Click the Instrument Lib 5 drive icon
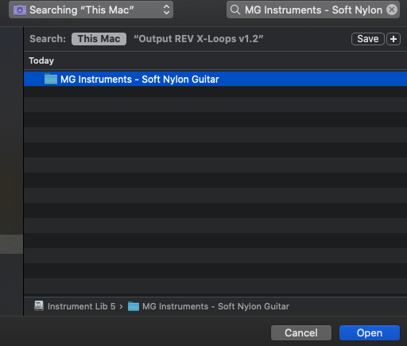 (x=39, y=306)
